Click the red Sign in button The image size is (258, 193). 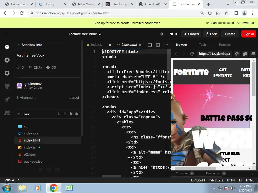click(x=249, y=34)
